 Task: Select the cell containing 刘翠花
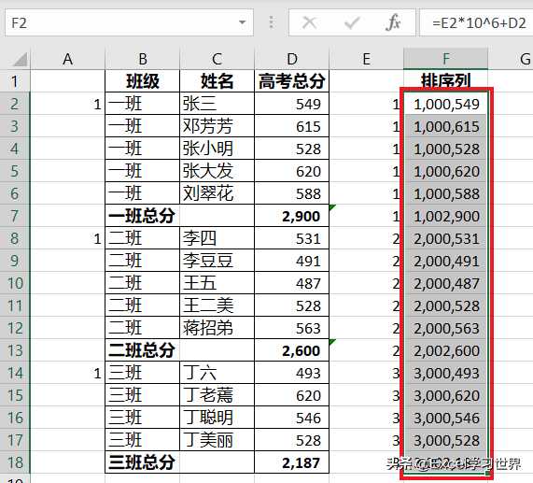217,193
